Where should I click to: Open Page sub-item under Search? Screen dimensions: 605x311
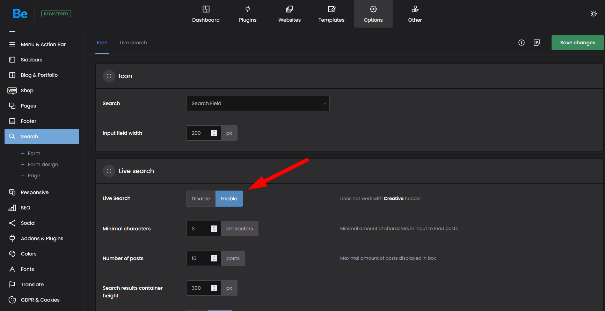(x=34, y=176)
